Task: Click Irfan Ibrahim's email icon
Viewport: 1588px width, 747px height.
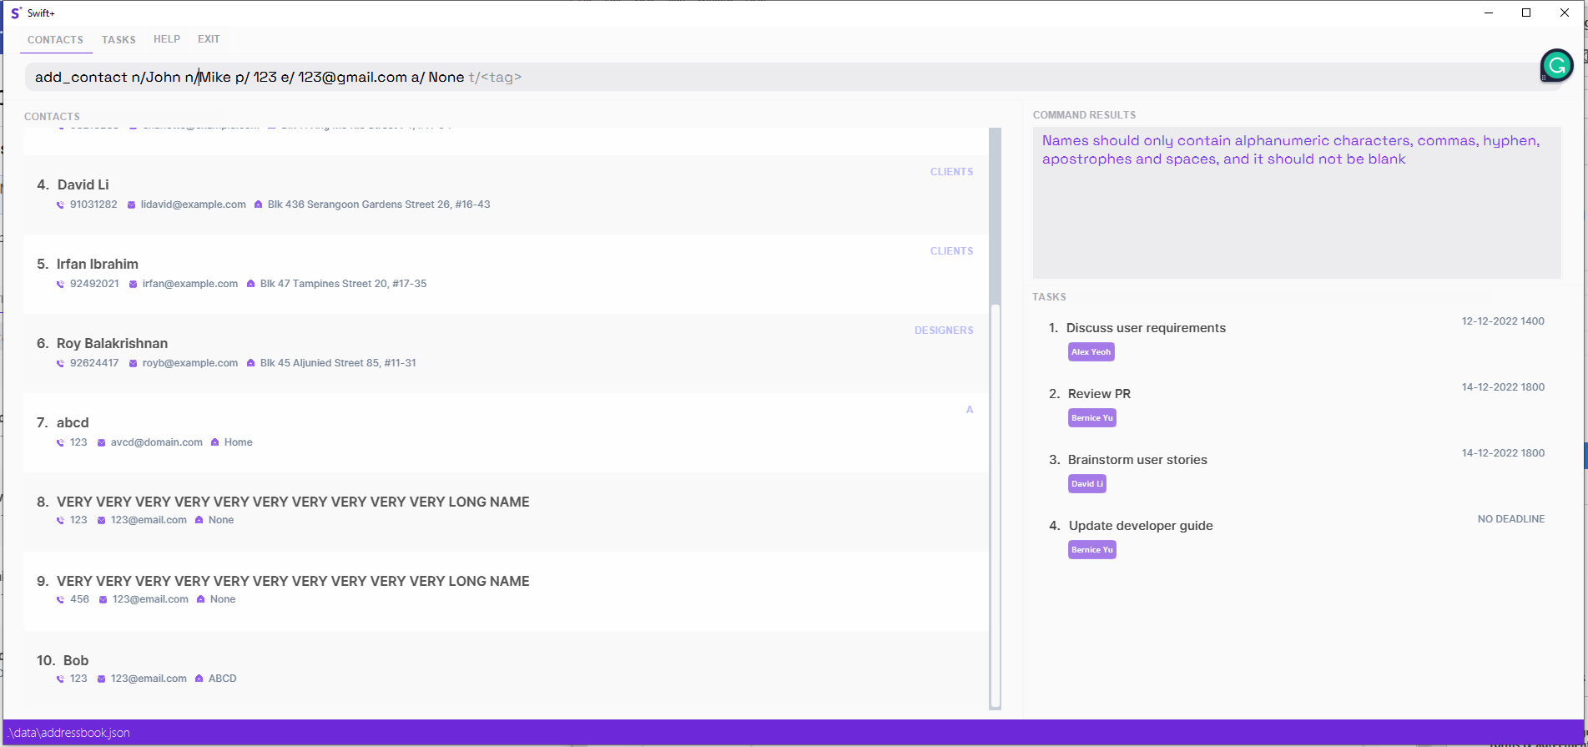Action: (x=133, y=284)
